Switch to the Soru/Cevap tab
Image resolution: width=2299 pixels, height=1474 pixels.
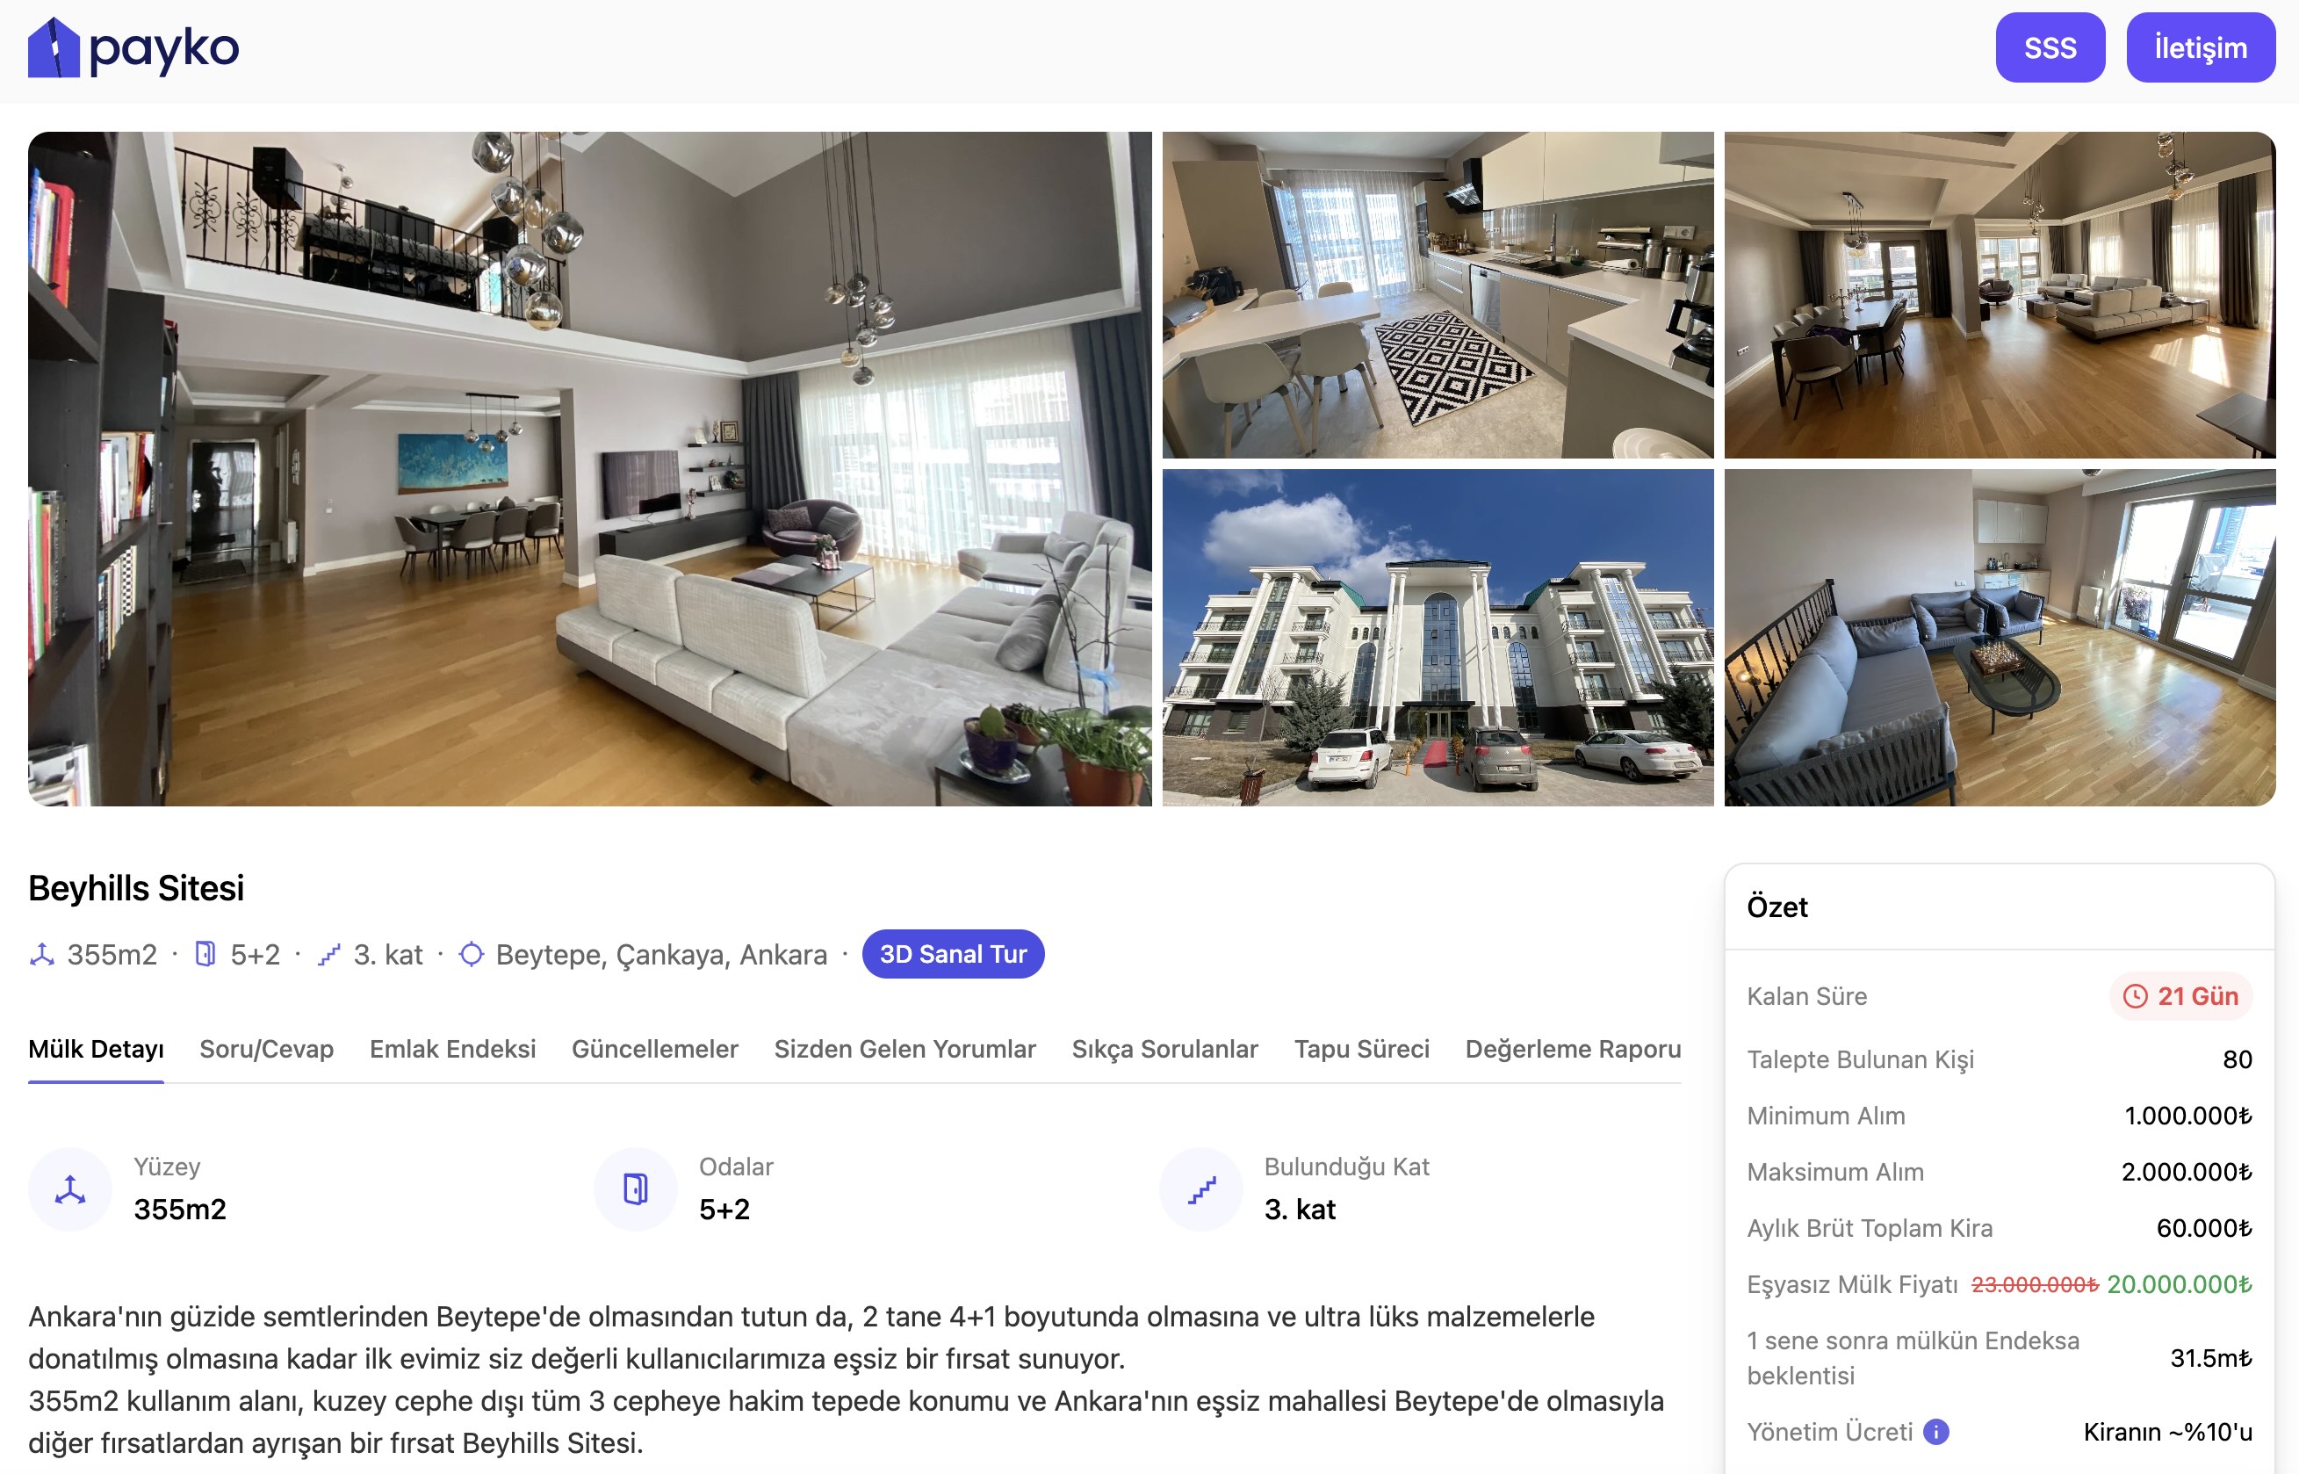point(267,1049)
